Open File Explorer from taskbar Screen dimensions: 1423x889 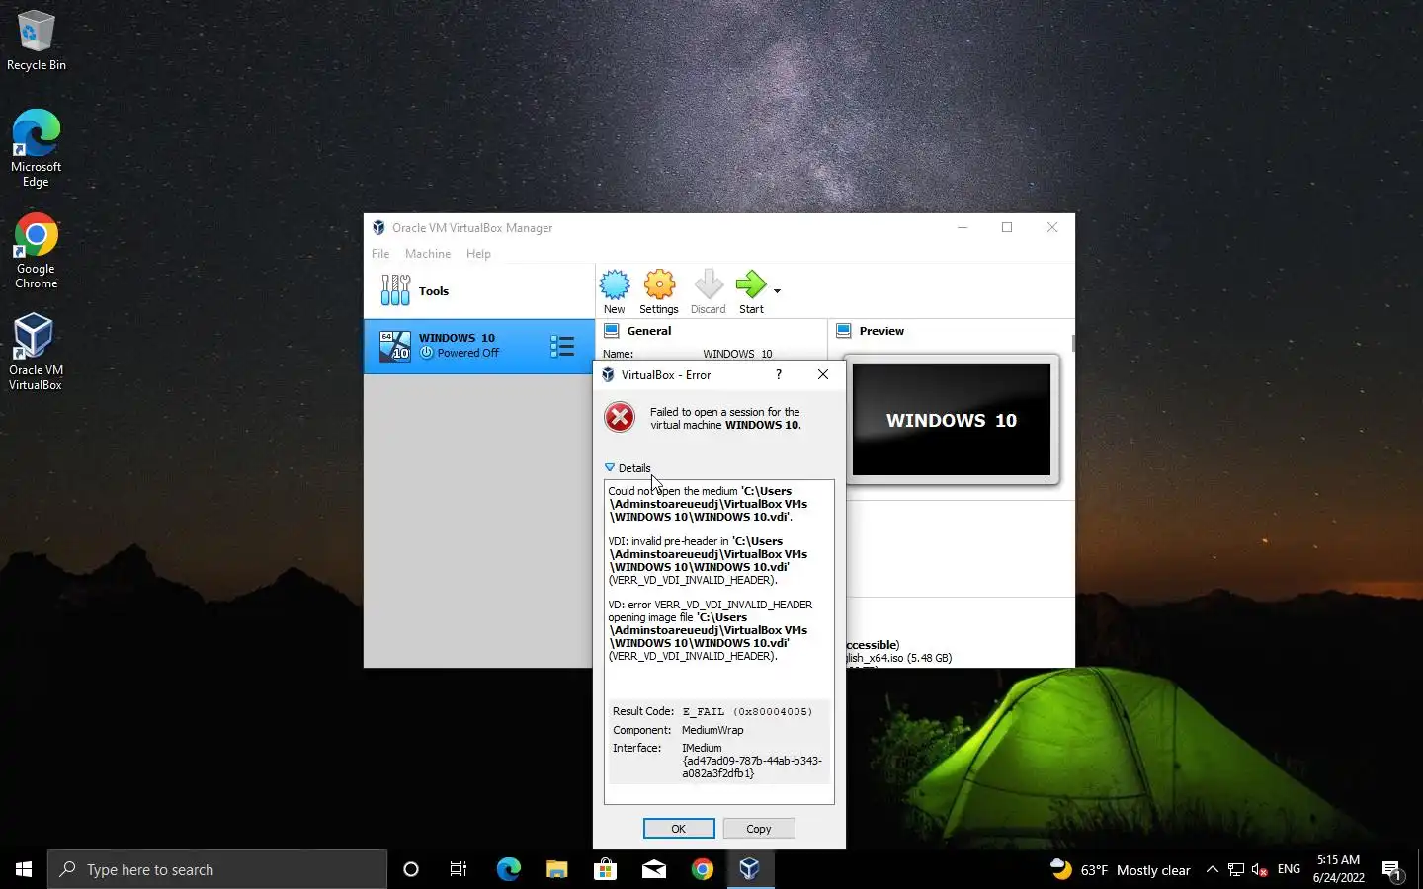coord(556,869)
